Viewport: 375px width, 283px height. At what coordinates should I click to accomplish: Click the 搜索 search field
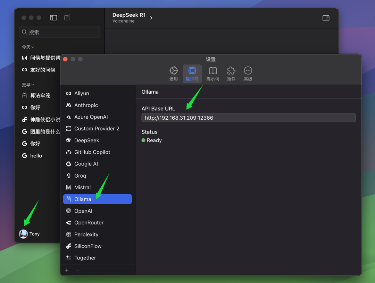[59, 32]
